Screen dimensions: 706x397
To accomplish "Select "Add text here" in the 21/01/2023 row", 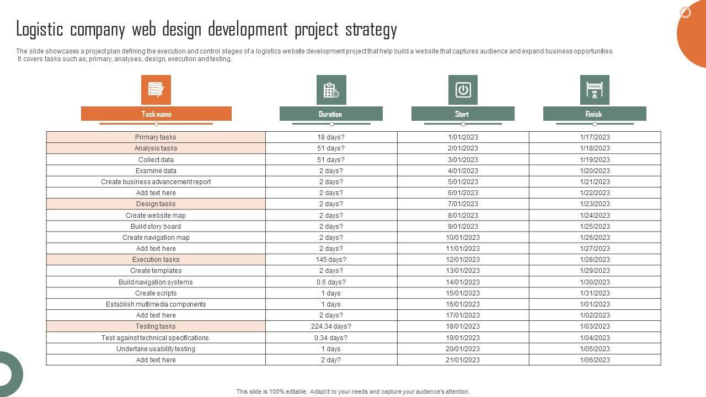I will [156, 360].
